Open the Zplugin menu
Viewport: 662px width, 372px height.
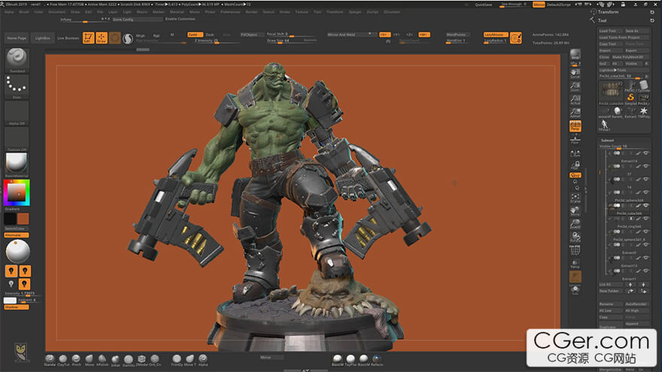pyautogui.click(x=355, y=12)
